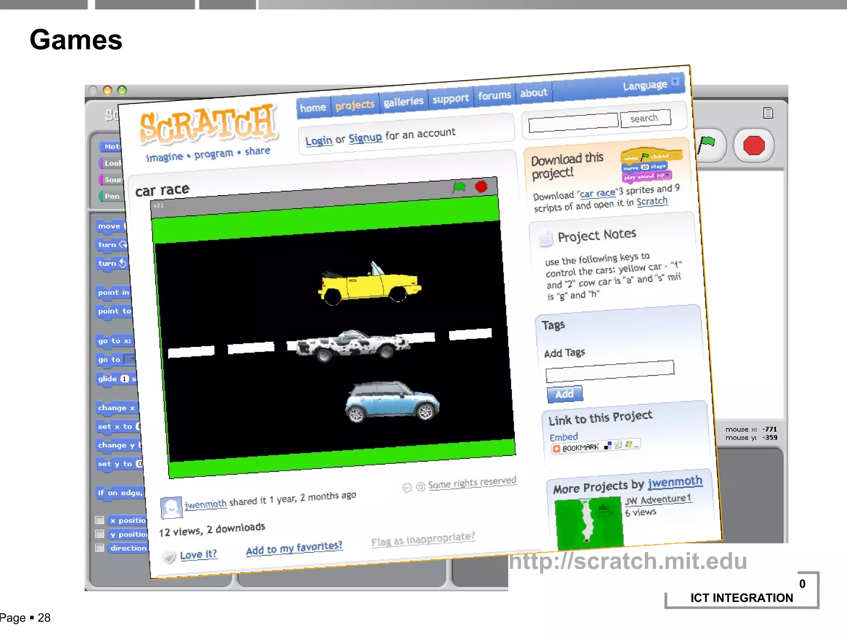Click jwenmoth link under the project
The image size is (847, 635).
click(206, 504)
